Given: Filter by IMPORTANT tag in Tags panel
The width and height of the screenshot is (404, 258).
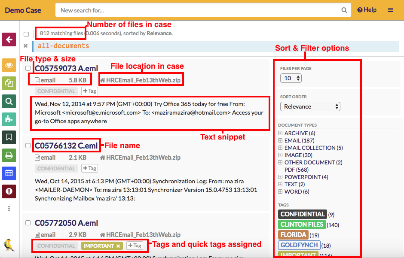Looking at the screenshot, I should [298, 255].
